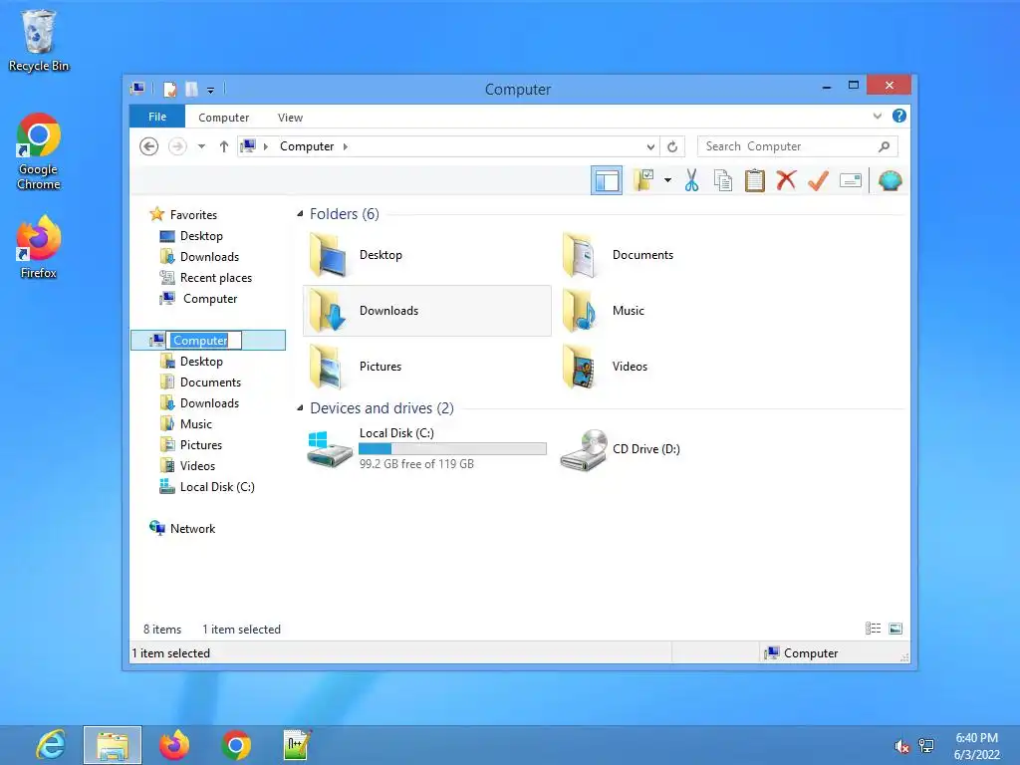1020x765 pixels.
Task: Click the search magnifier icon
Action: point(885,146)
